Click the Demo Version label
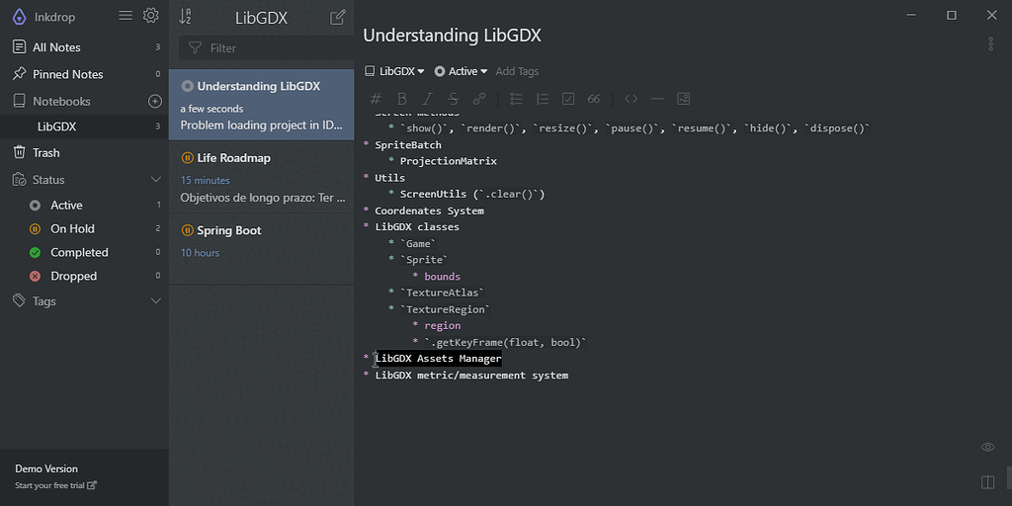The height and width of the screenshot is (506, 1012). coord(46,469)
